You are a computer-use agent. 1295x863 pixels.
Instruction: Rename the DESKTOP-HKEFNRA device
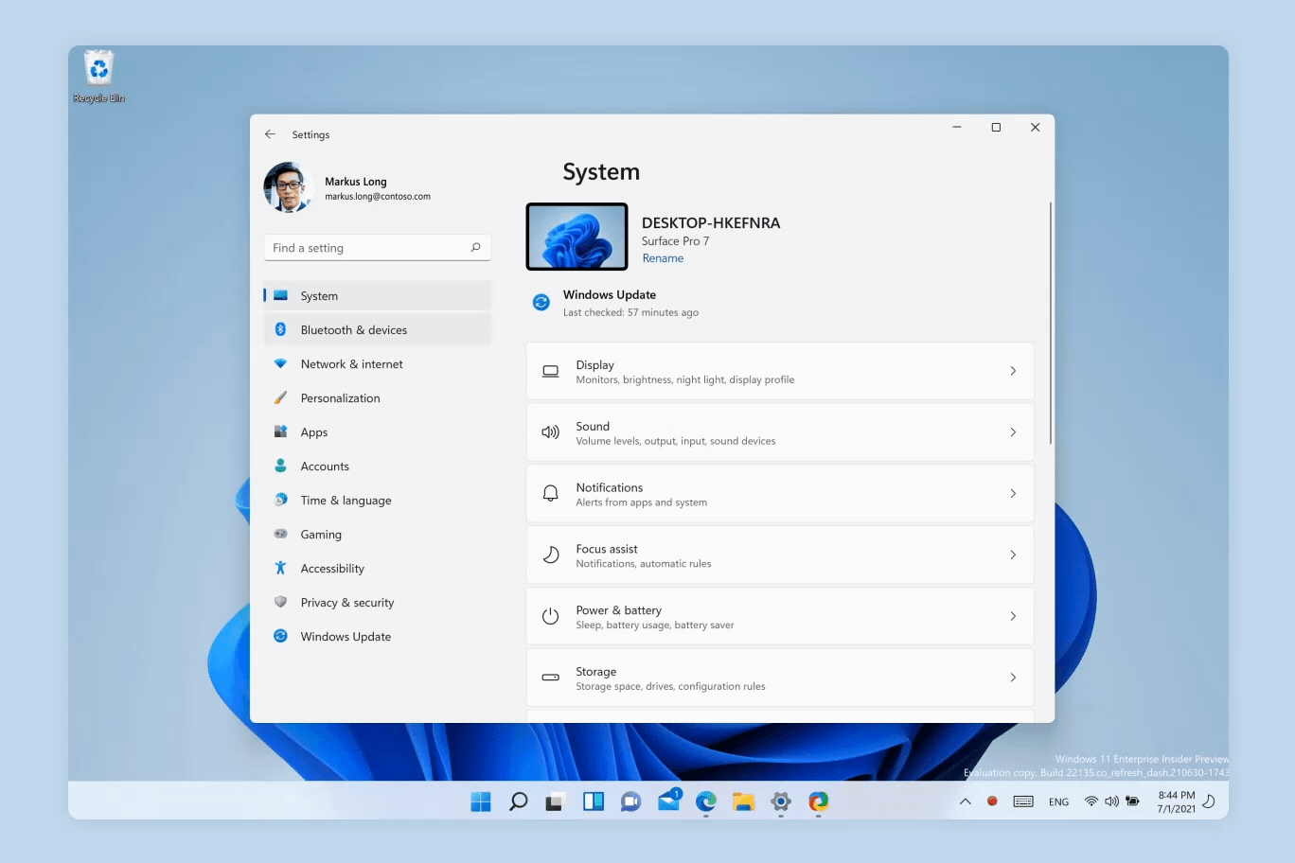tap(663, 257)
